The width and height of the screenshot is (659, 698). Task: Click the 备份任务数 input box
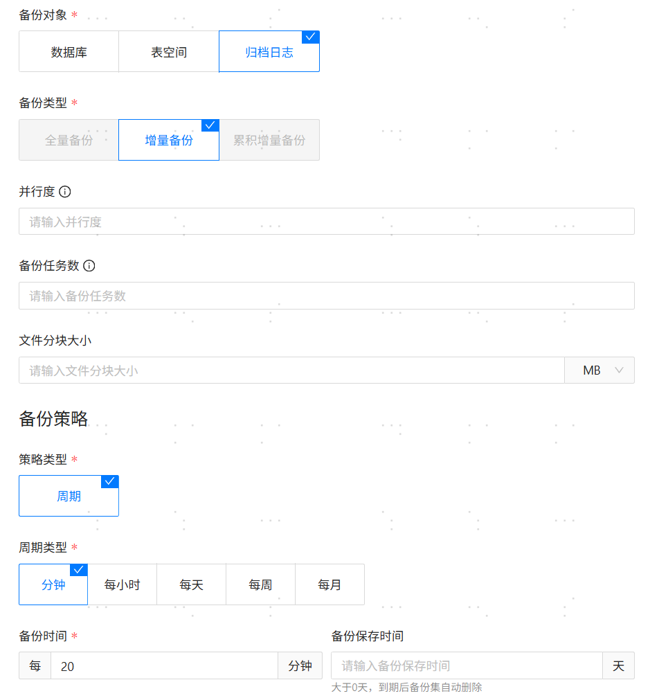tap(326, 296)
